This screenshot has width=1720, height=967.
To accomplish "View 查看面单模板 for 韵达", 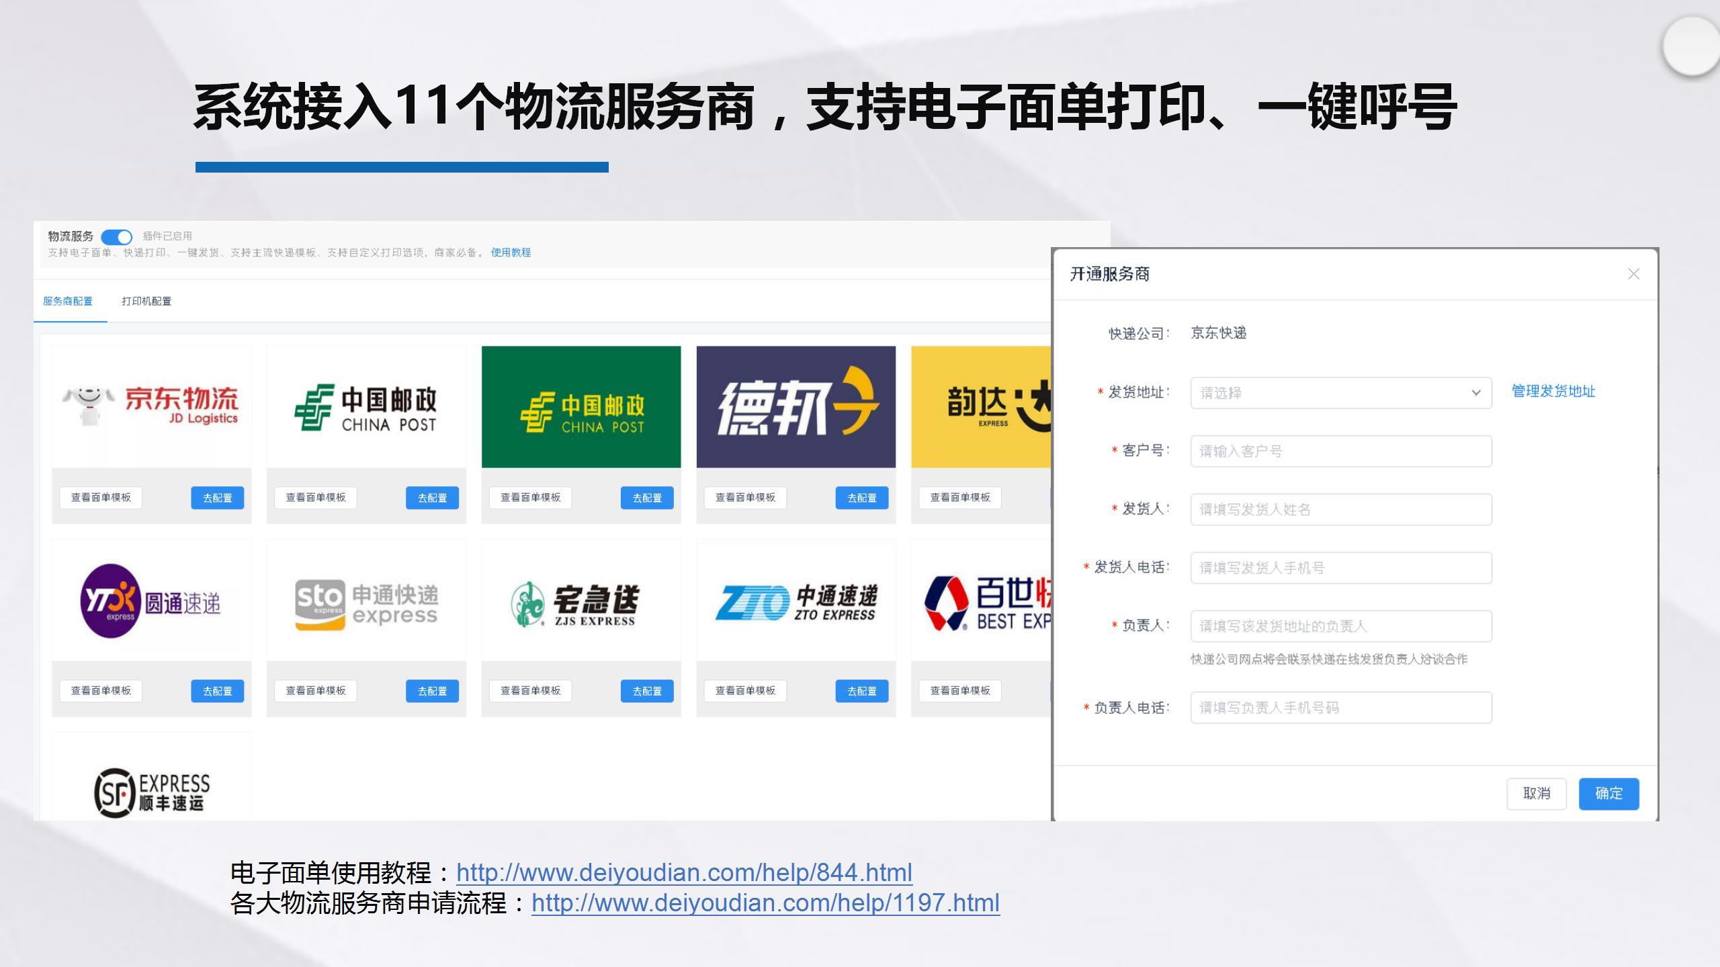I will [960, 498].
